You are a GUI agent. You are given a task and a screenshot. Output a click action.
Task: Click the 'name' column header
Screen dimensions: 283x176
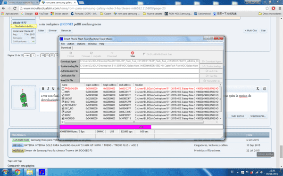(73, 85)
